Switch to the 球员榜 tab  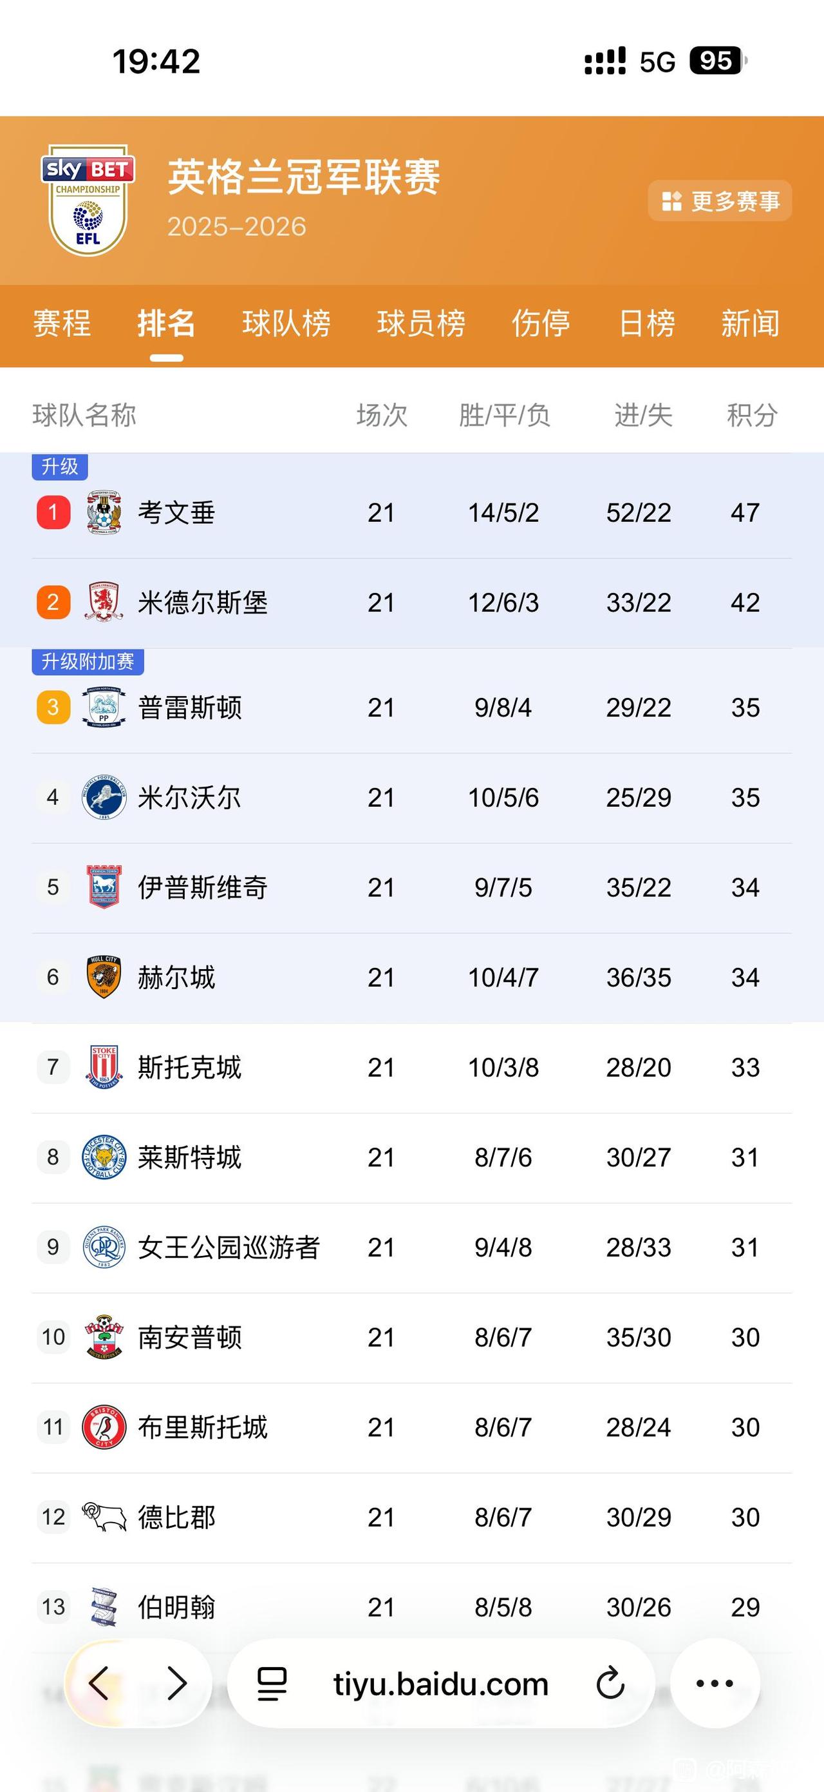(421, 323)
